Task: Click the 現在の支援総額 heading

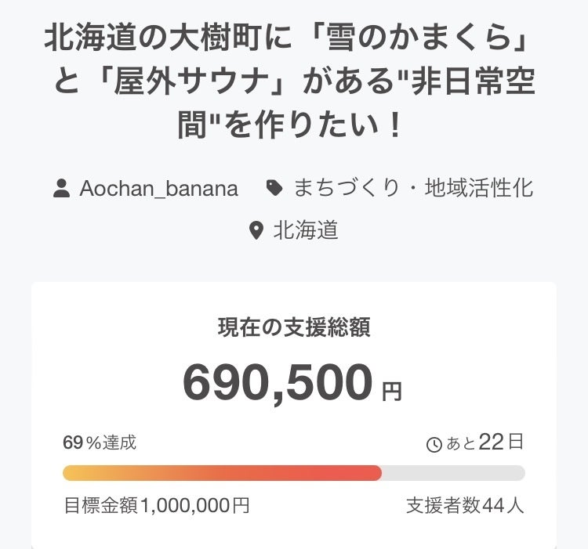Action: pos(293,328)
